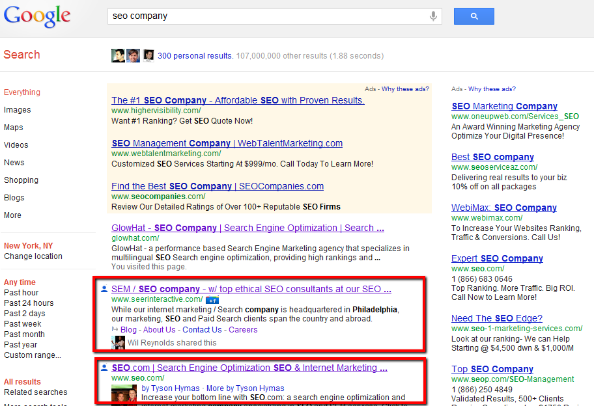
Task: Open the 'Need The SEO Edge?' ad
Action: coord(497,318)
